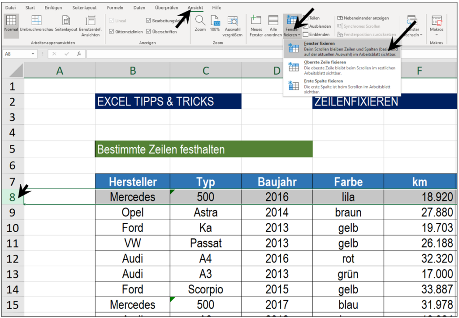Select row 7 header
Image resolution: width=459 pixels, height=318 pixels.
click(12, 182)
